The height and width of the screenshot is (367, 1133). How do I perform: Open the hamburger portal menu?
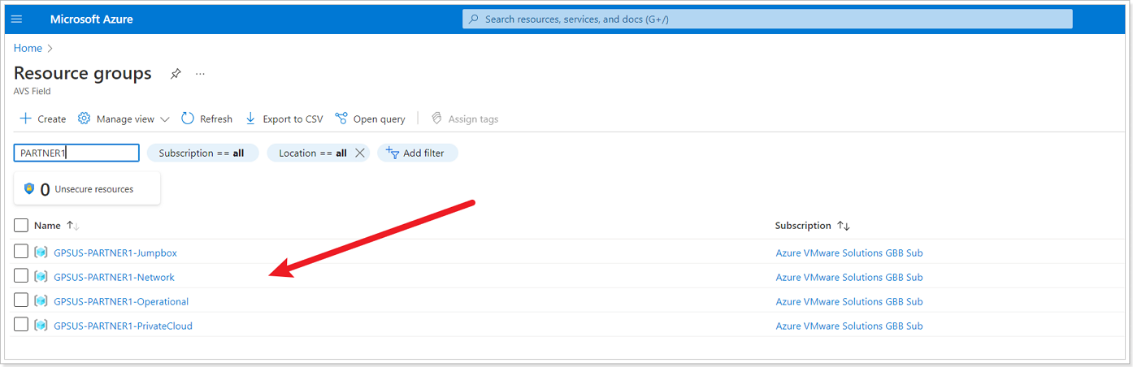pyautogui.click(x=16, y=19)
